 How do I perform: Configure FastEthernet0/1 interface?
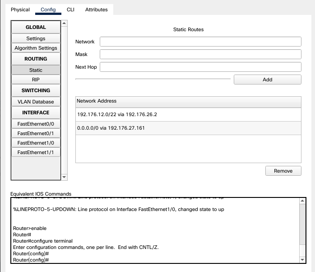pos(36,133)
